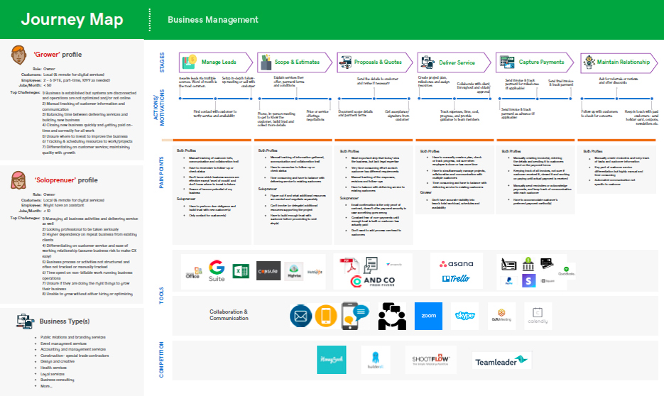The height and width of the screenshot is (396, 664).
Task: Click the PayPal logo
Action: [508, 280]
